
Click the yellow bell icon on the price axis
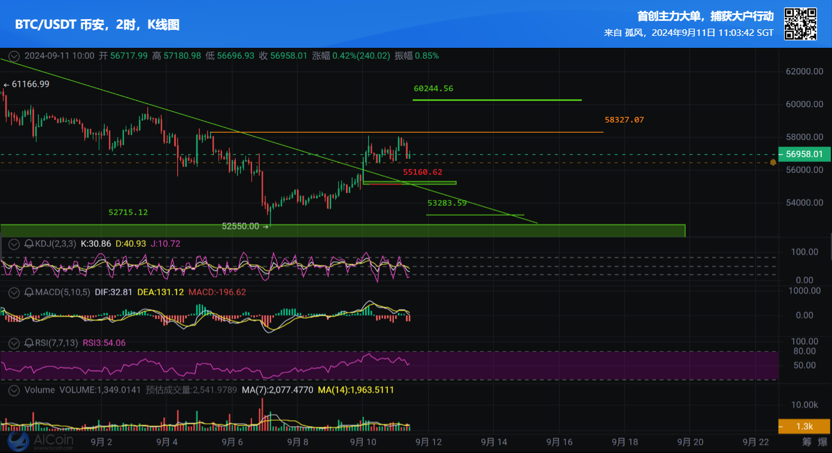[772, 163]
